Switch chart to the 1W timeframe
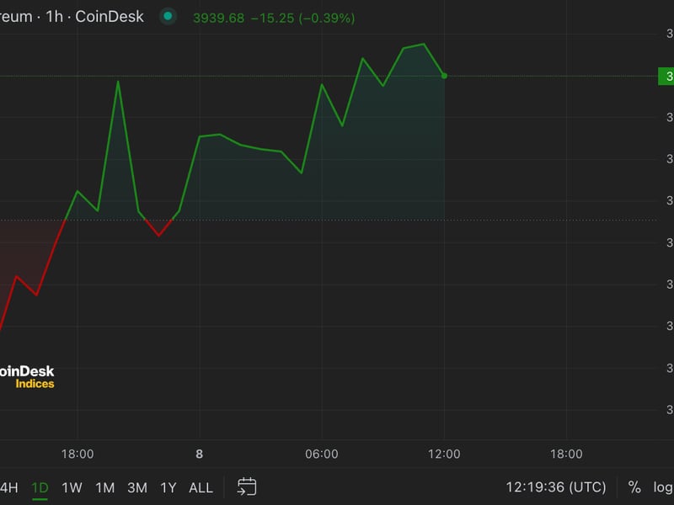The image size is (674, 505). pyautogui.click(x=73, y=487)
